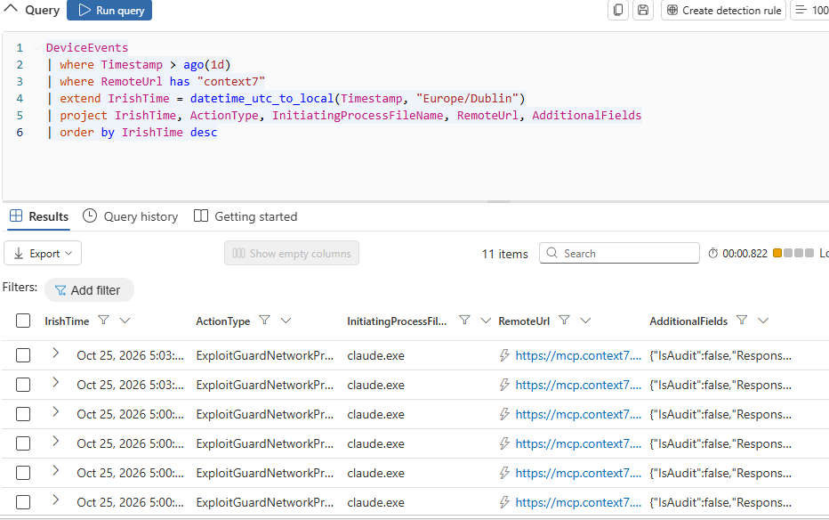Click the book icon on the Getting started tab
Image resolution: width=829 pixels, height=520 pixels.
(201, 215)
